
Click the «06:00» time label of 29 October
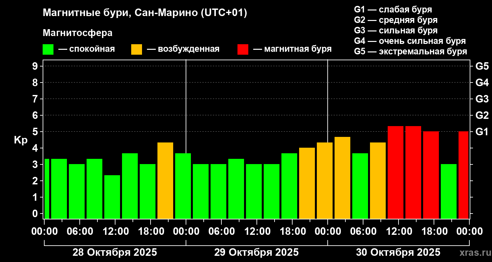tap(221, 231)
